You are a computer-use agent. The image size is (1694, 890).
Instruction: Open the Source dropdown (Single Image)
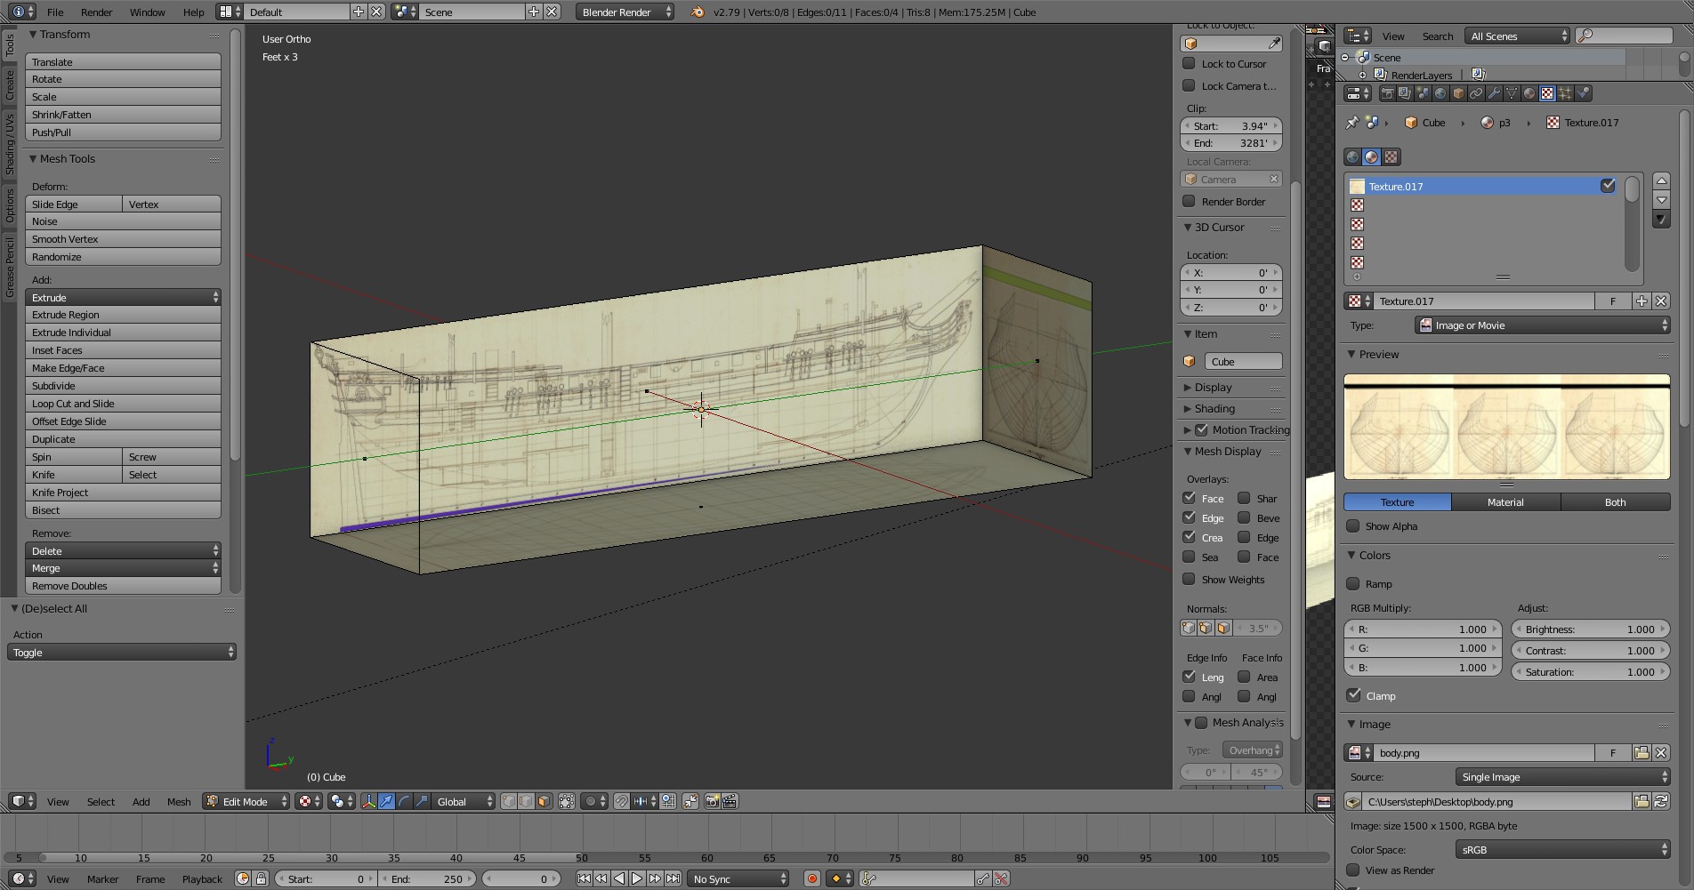click(1563, 777)
